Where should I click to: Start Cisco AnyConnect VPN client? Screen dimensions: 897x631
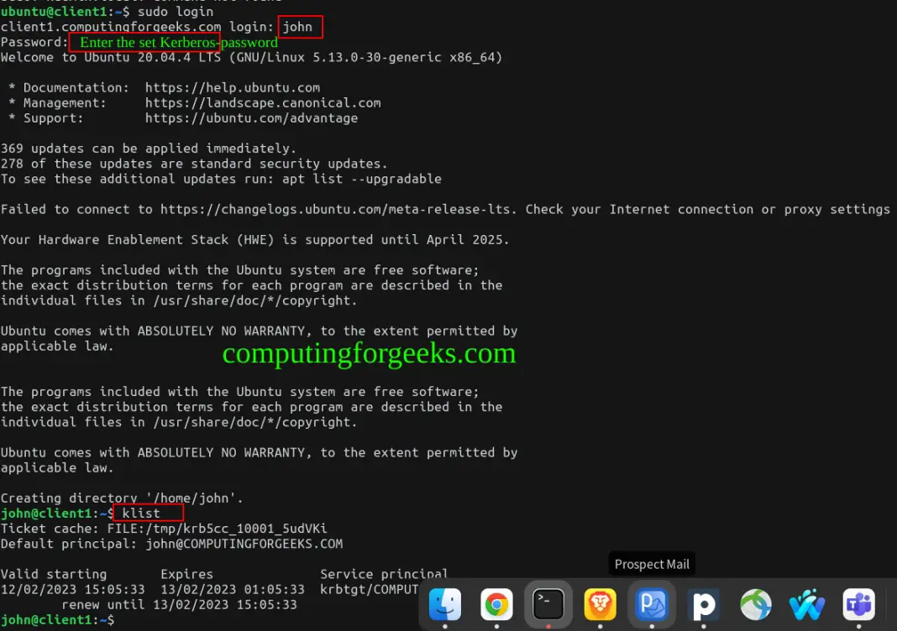point(755,604)
